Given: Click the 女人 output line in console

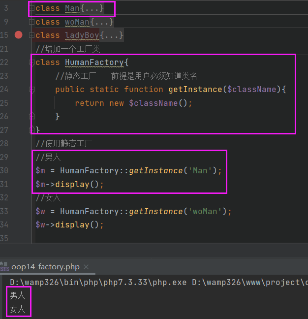Looking at the screenshot, I should (x=18, y=309).
